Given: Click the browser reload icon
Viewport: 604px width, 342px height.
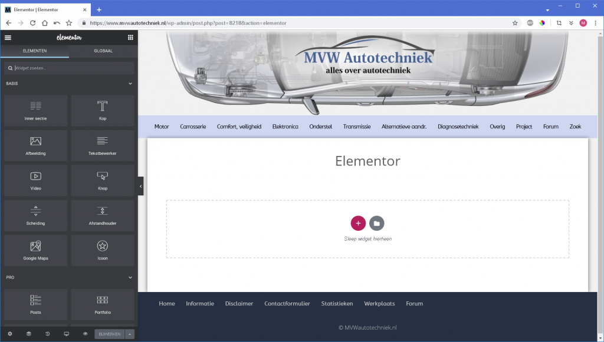Looking at the screenshot, I should [33, 23].
